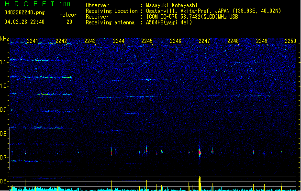Click the bright red meteor echo near 2247
Viewport: 301px width, 191px height.
click(200, 152)
